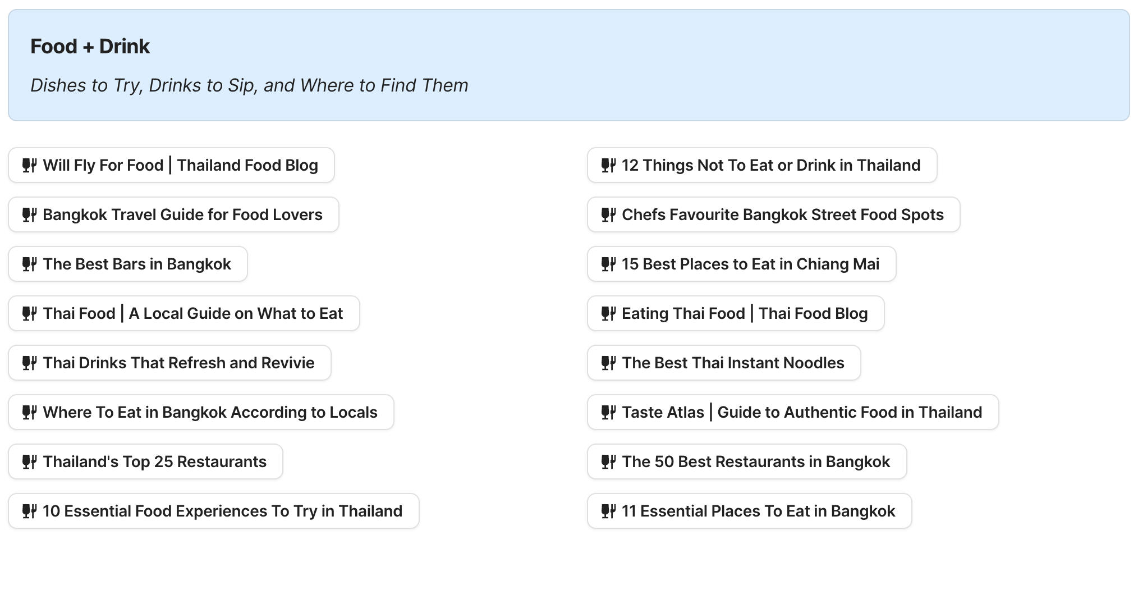Click the dining icon next to The Best Bars in Bangkok

(29, 264)
